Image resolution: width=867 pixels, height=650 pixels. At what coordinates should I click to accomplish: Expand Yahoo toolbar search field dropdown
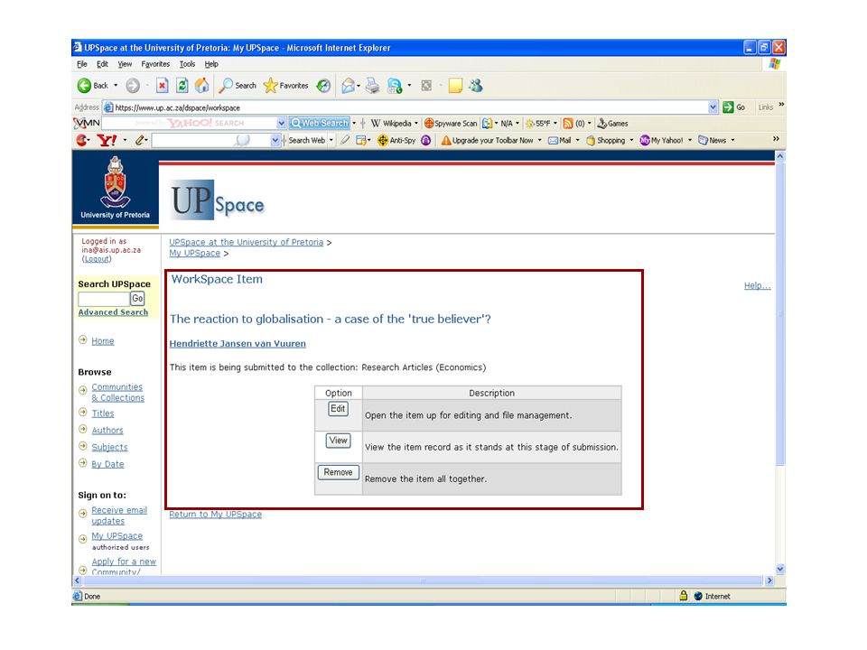[275, 141]
